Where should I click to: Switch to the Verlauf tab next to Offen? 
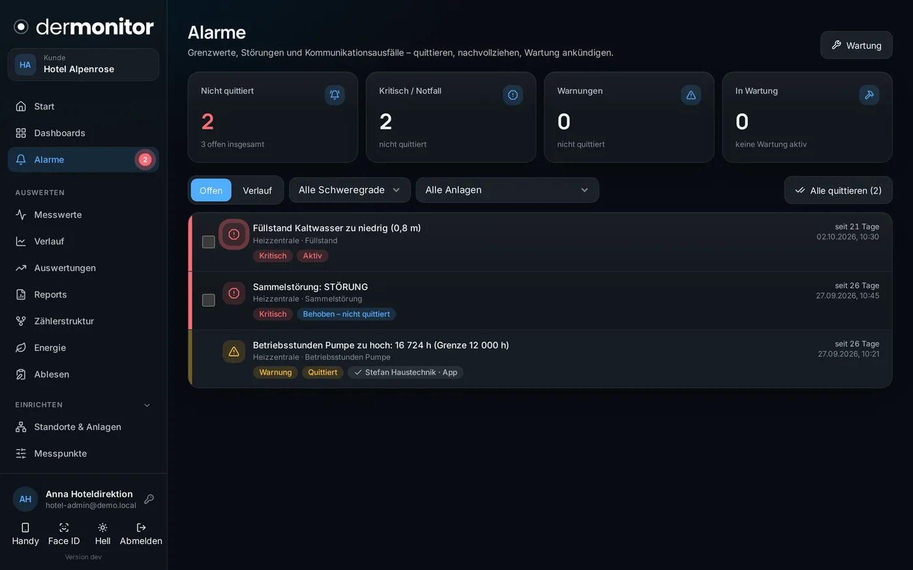[257, 190]
